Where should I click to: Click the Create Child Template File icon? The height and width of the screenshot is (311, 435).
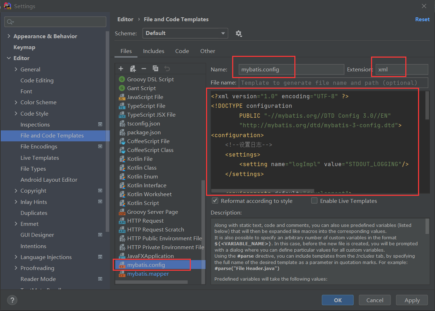(x=133, y=69)
